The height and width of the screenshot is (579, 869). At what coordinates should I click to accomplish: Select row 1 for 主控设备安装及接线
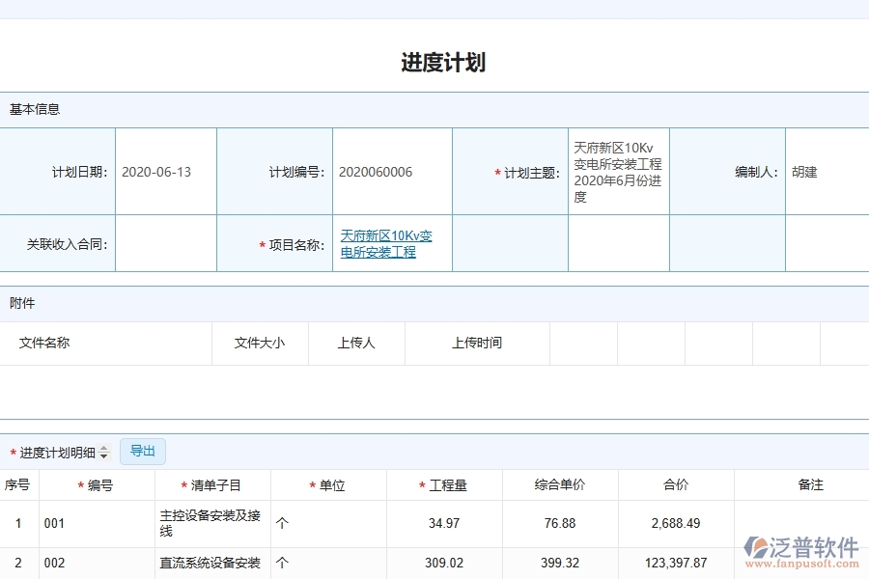pos(18,521)
